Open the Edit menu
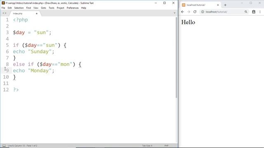The width and height of the screenshot is (264, 148). (9, 8)
